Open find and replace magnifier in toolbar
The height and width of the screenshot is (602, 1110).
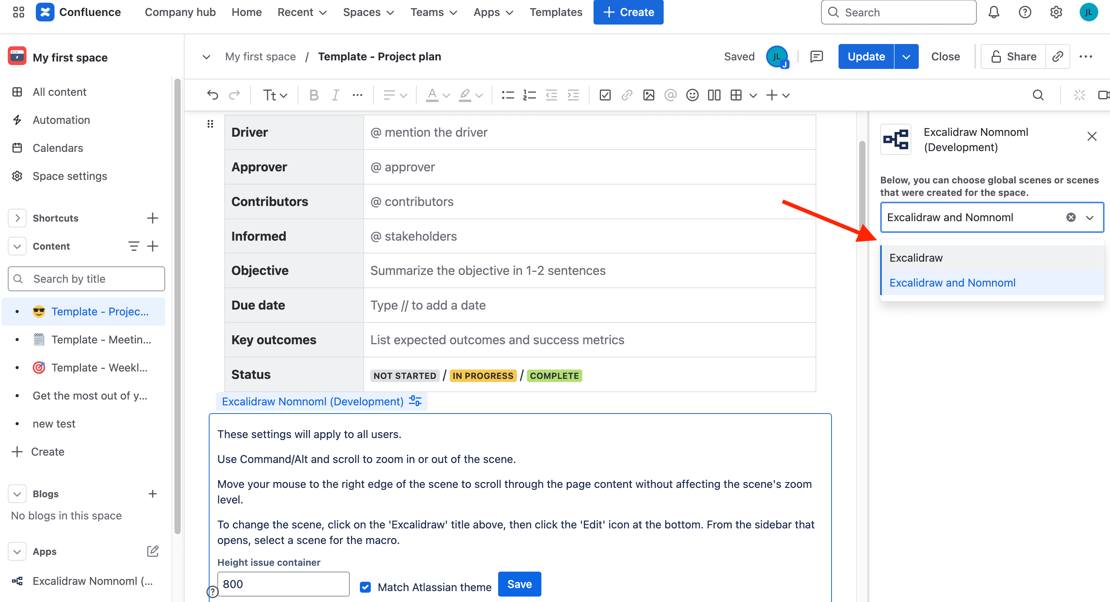coord(1038,95)
